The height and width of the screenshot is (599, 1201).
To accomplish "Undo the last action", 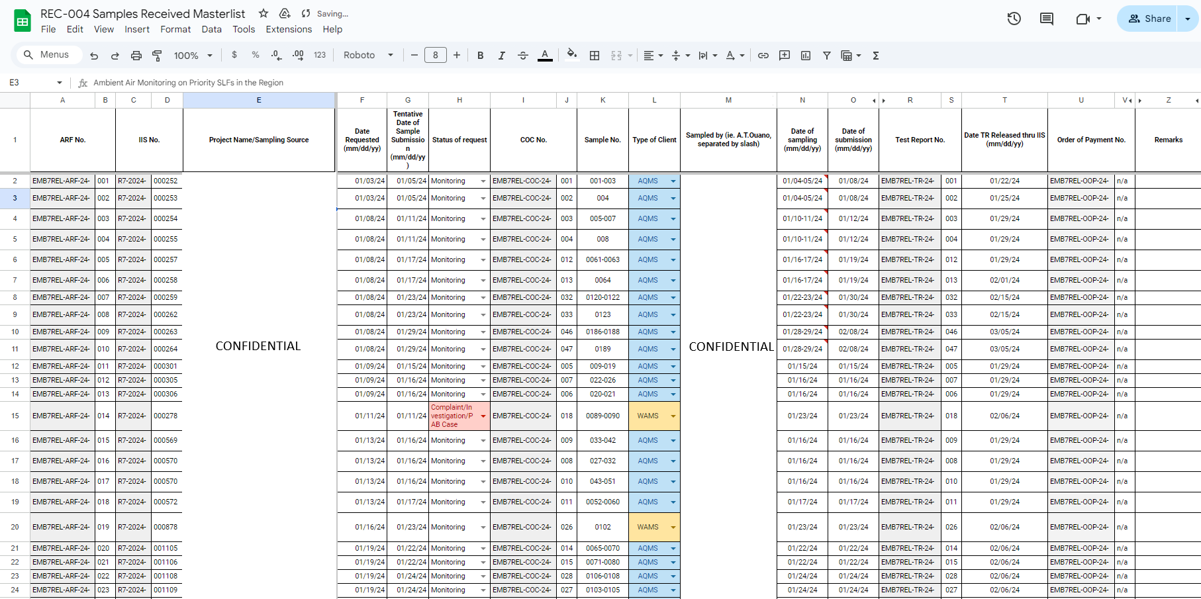I will pos(94,56).
